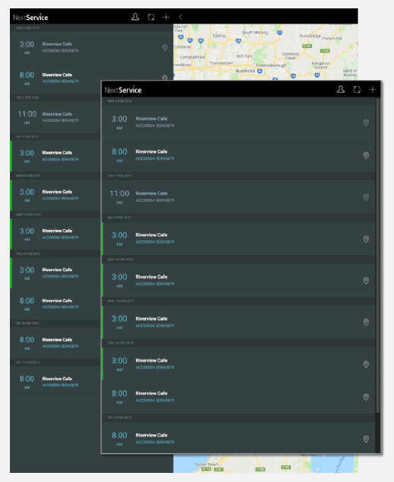Open user profile icon in front window header

[341, 89]
